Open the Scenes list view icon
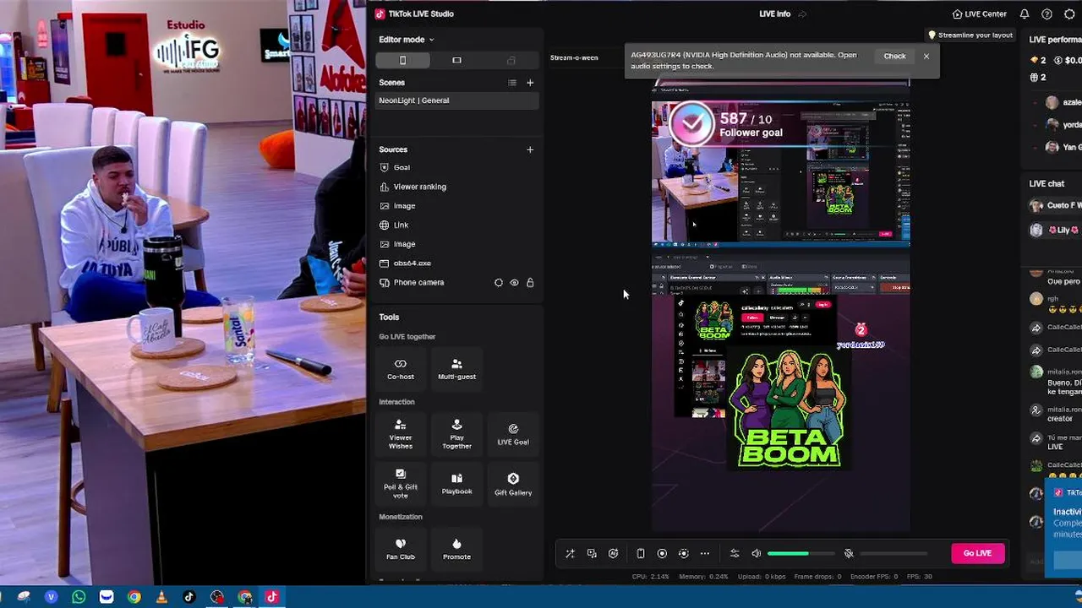 click(x=511, y=83)
